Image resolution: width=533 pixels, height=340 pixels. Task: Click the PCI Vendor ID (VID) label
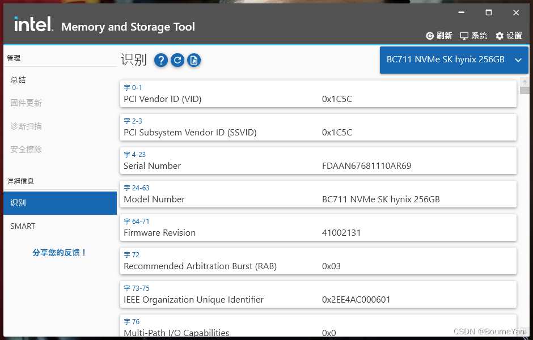(x=163, y=99)
